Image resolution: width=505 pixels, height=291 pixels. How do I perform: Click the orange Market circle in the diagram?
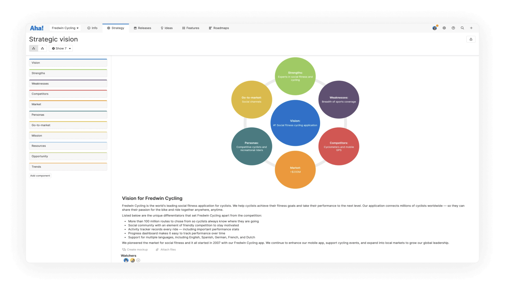tap(295, 170)
